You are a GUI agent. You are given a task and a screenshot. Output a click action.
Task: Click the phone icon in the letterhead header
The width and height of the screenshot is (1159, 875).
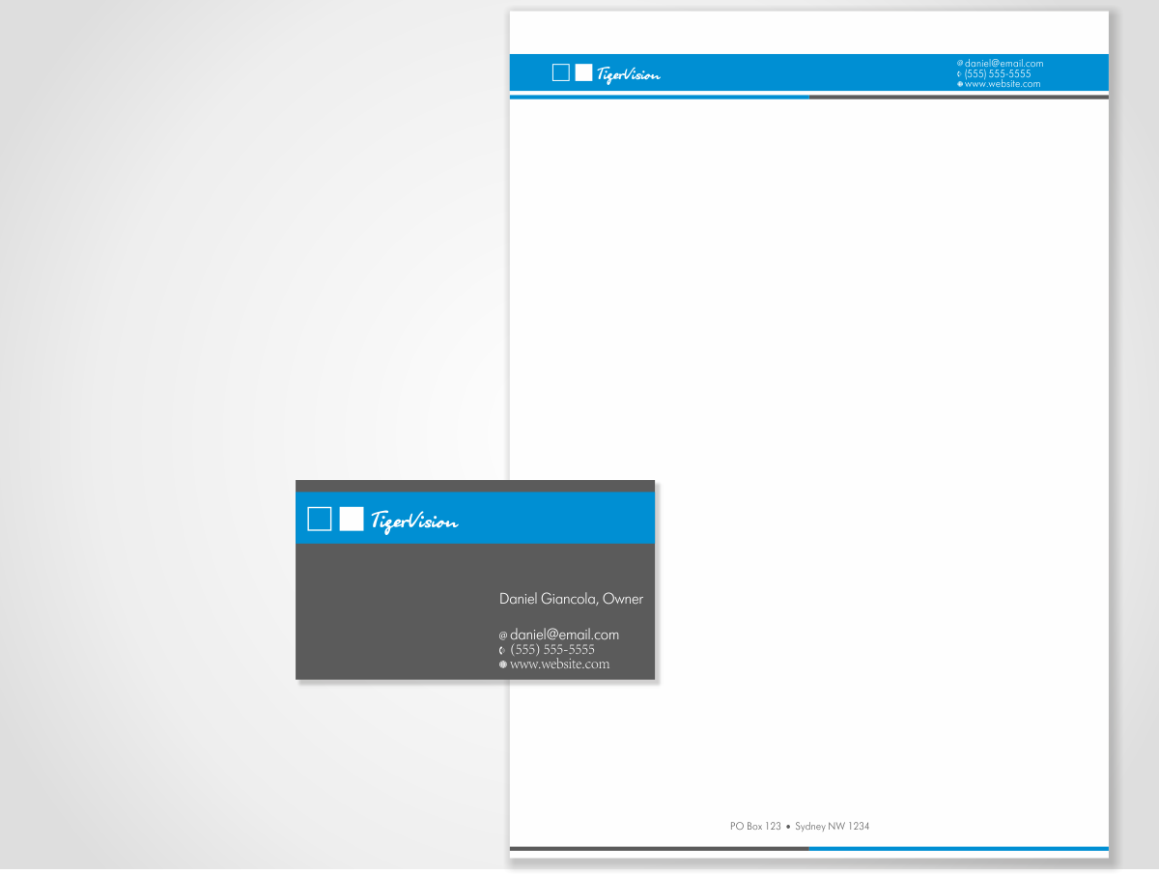coord(959,74)
